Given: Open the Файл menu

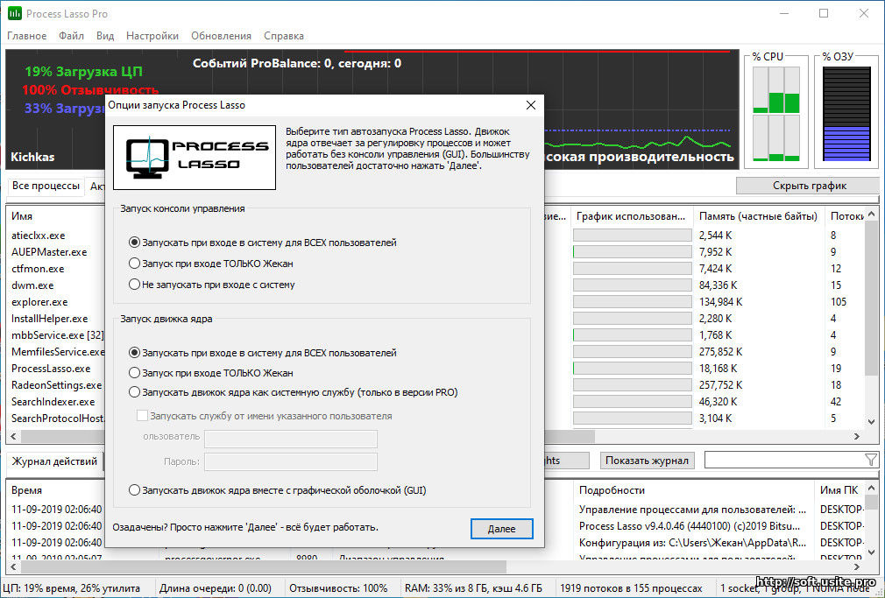Looking at the screenshot, I should (x=71, y=36).
